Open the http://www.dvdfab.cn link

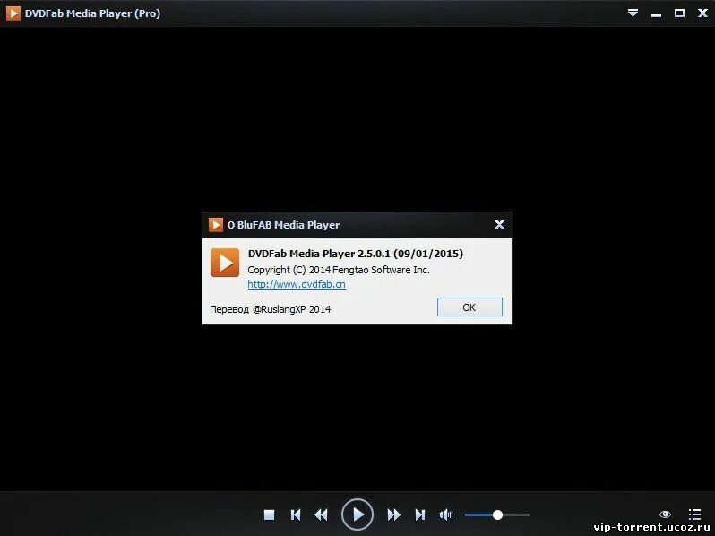coord(297,284)
